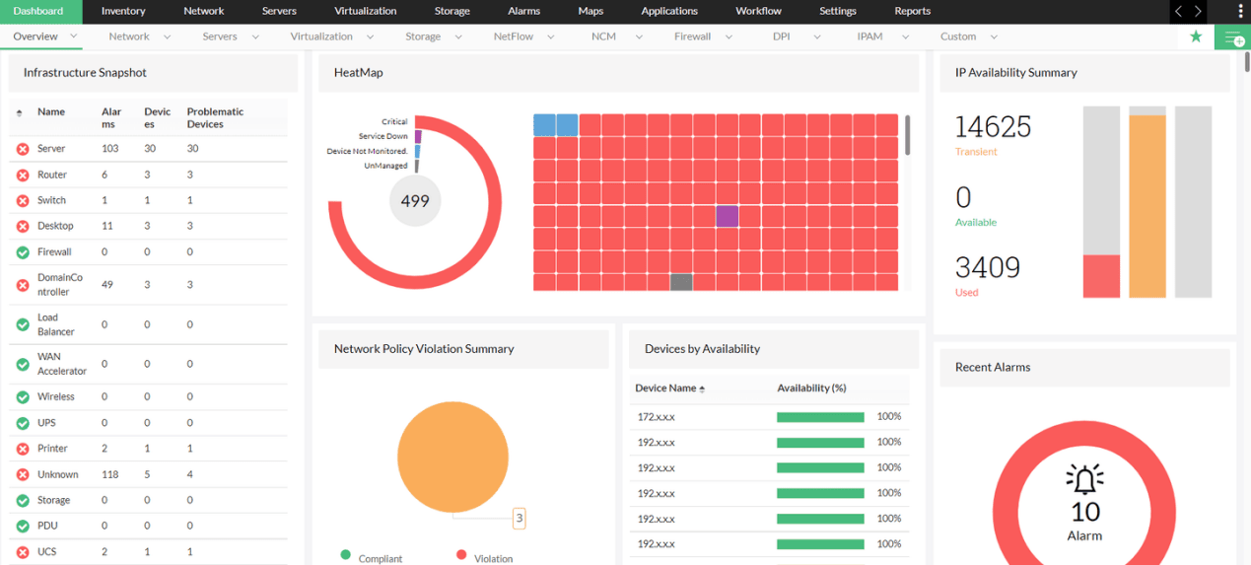This screenshot has width=1251, height=565.
Task: Click the previous arrow in top bar
Action: click(x=1179, y=11)
